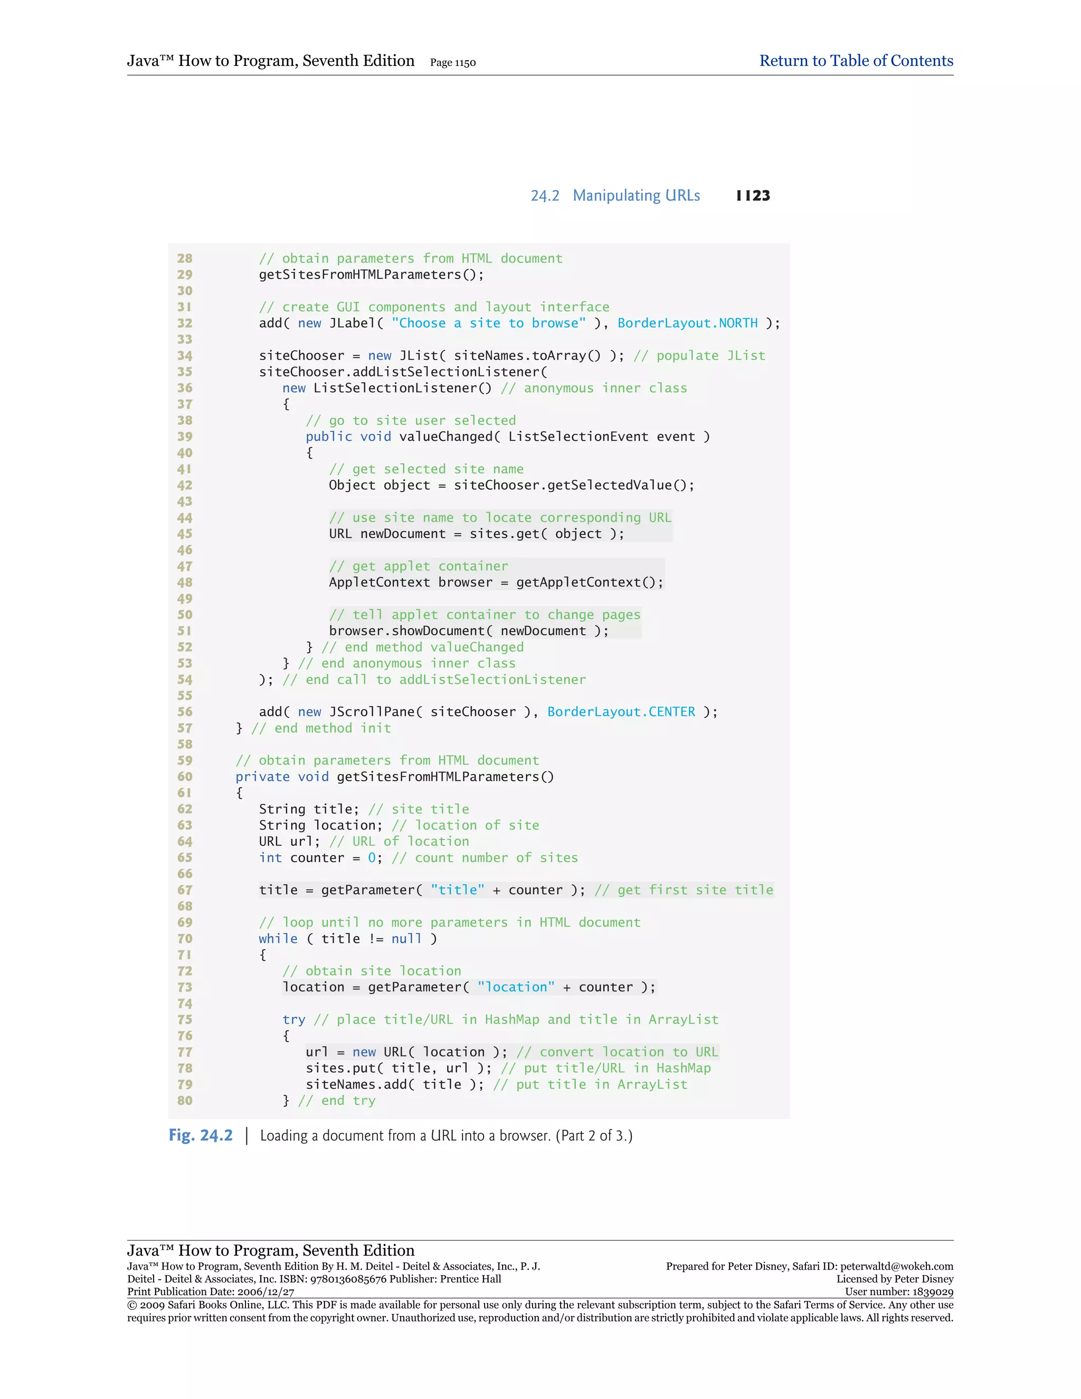Click the section heading 24.2 Manipulating URLs

pyautogui.click(x=615, y=195)
